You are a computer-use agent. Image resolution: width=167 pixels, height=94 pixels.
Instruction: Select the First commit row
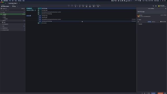coord(81,23)
